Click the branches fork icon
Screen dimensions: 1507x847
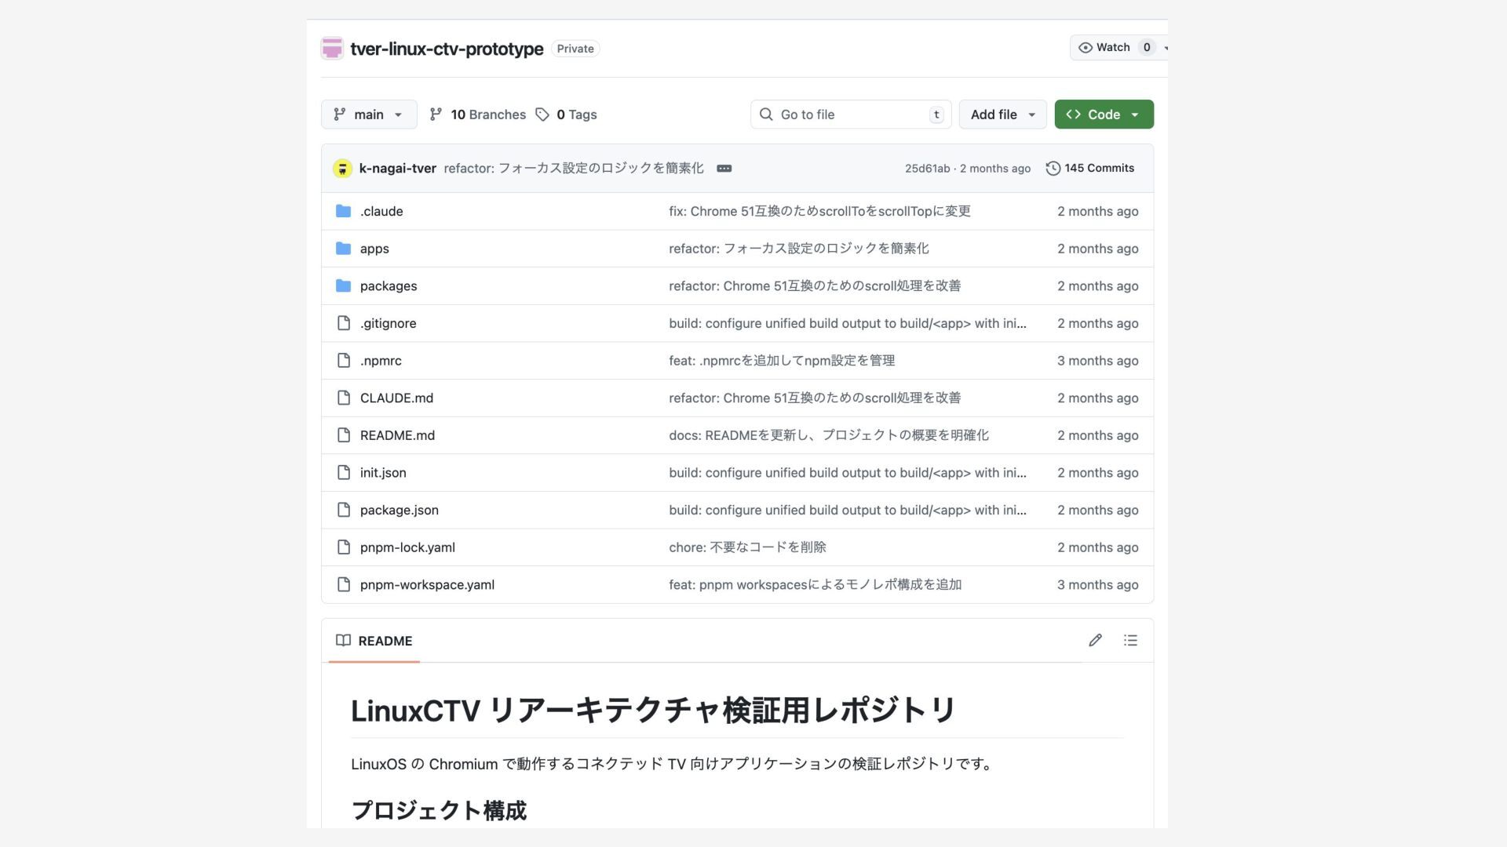(x=436, y=115)
